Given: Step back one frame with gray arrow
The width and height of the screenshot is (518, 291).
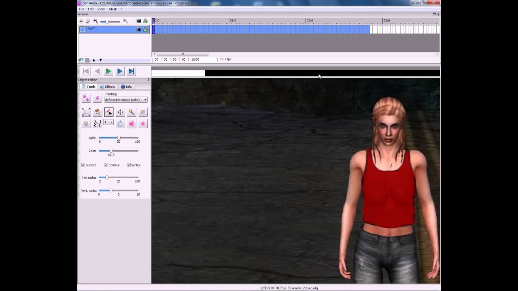Looking at the screenshot, I should pyautogui.click(x=97, y=72).
